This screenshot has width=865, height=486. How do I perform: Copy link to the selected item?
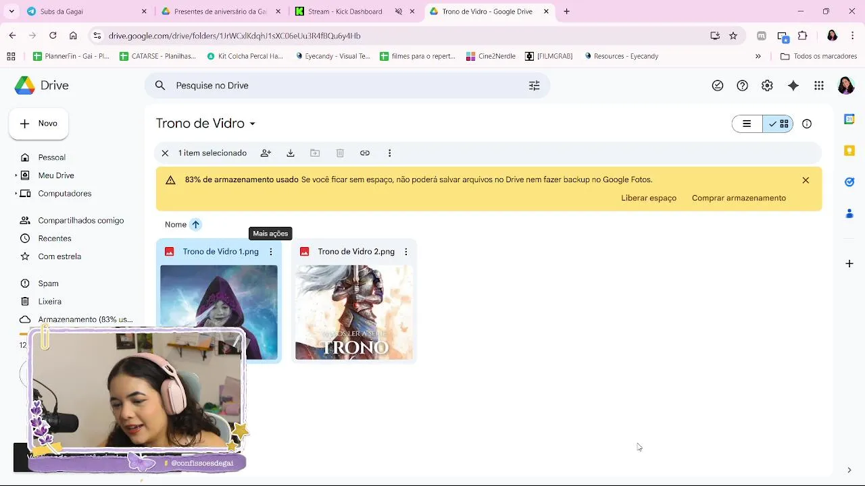(x=365, y=153)
